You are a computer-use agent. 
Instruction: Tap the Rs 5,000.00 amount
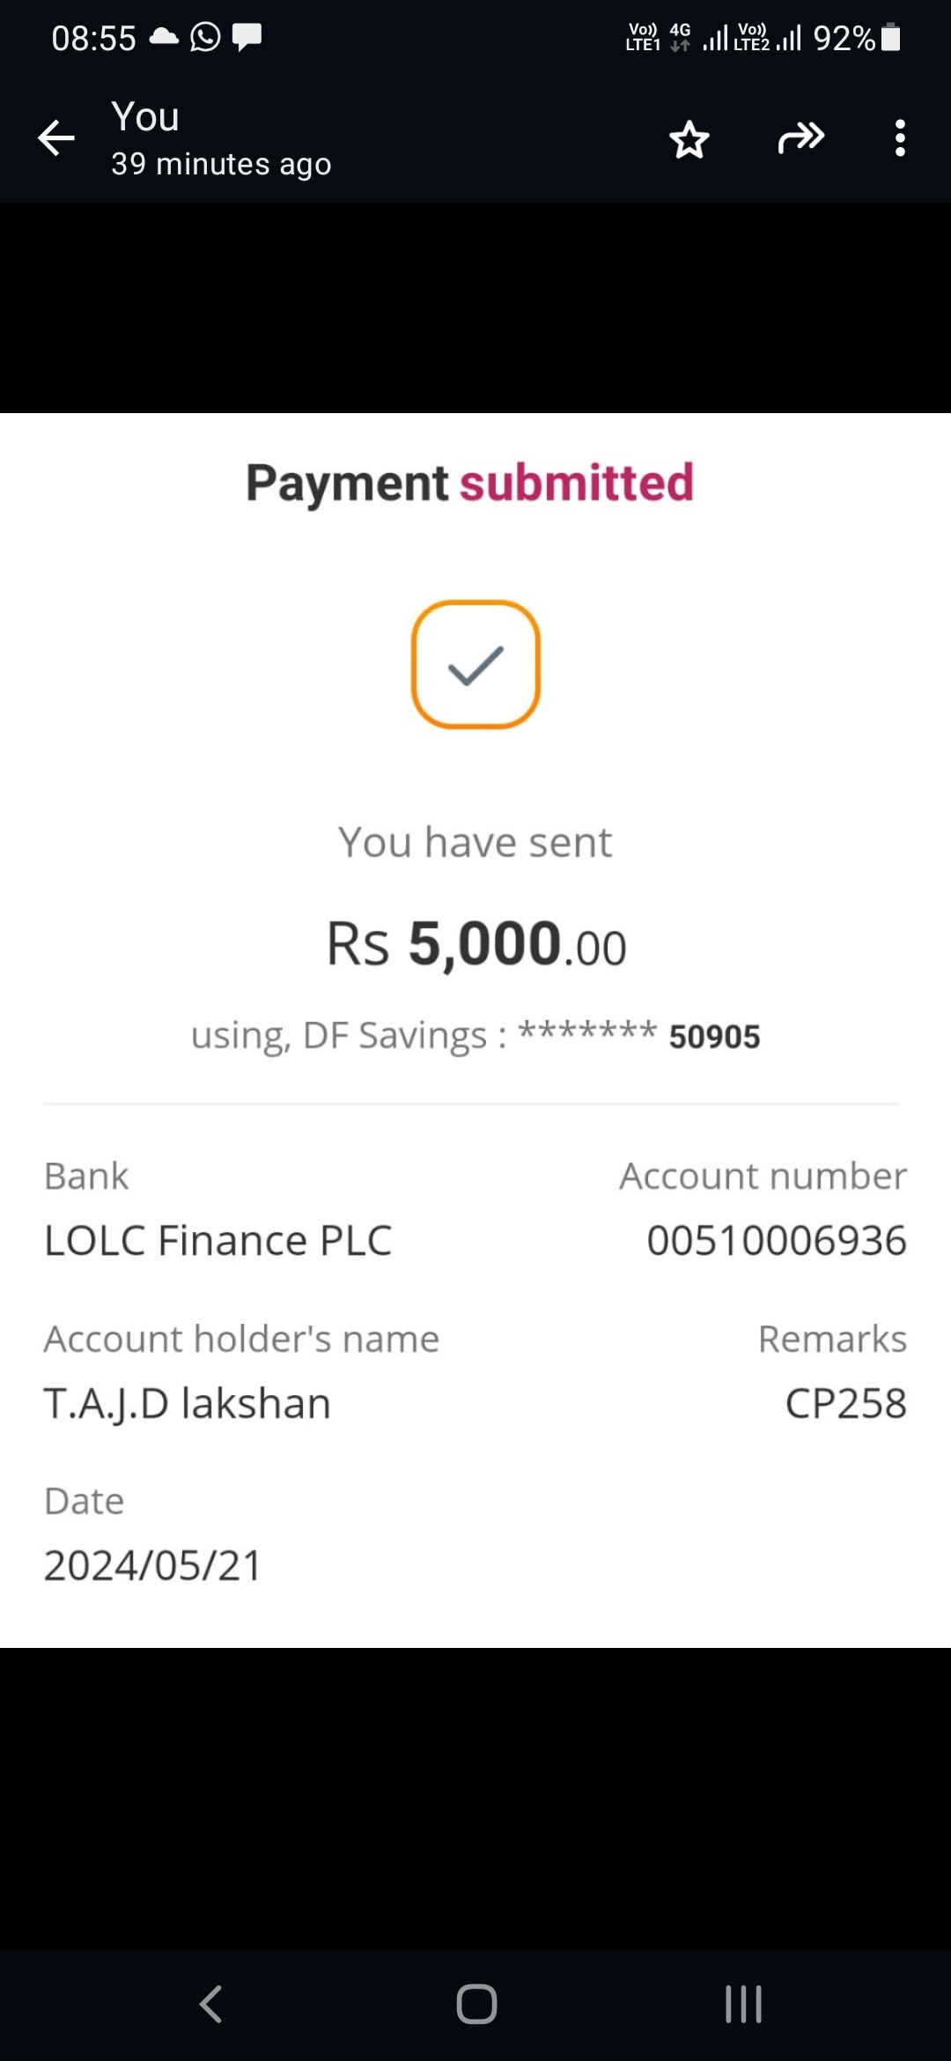click(x=476, y=944)
